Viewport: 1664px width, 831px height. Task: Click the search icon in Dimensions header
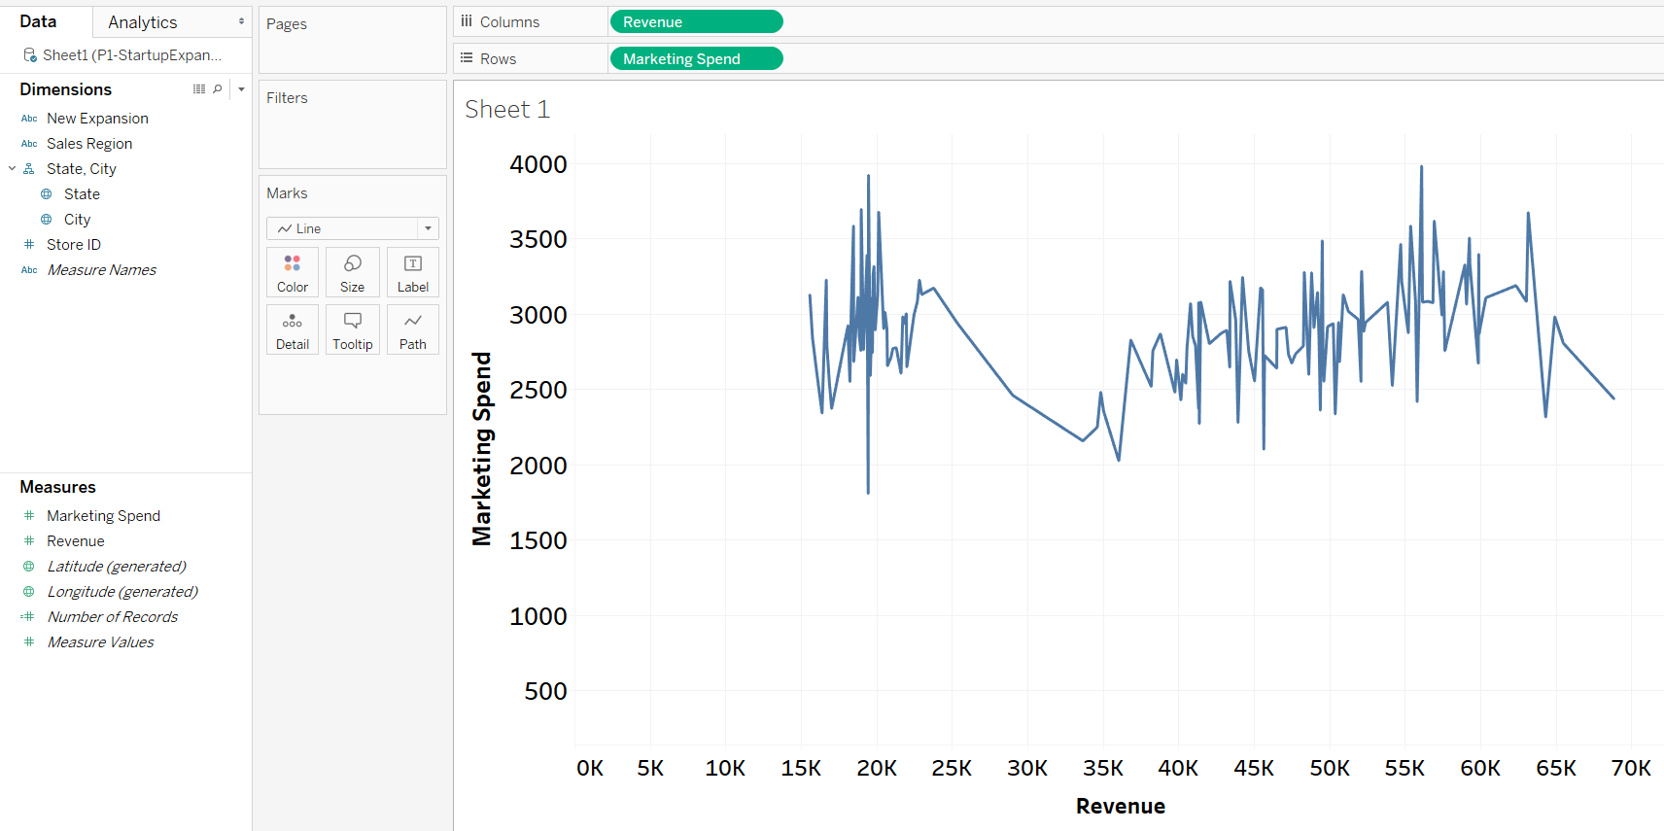(x=218, y=88)
